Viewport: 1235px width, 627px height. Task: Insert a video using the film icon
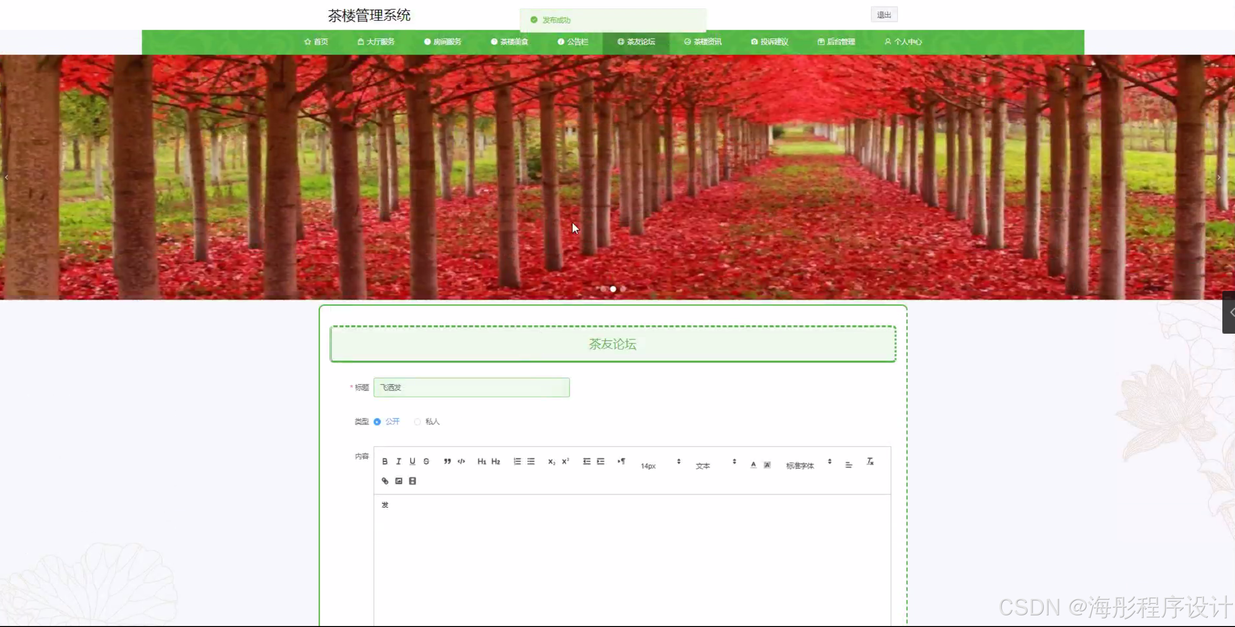412,481
